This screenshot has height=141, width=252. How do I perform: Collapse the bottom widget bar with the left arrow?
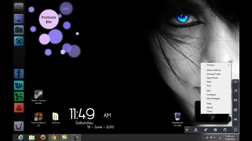click(x=187, y=130)
